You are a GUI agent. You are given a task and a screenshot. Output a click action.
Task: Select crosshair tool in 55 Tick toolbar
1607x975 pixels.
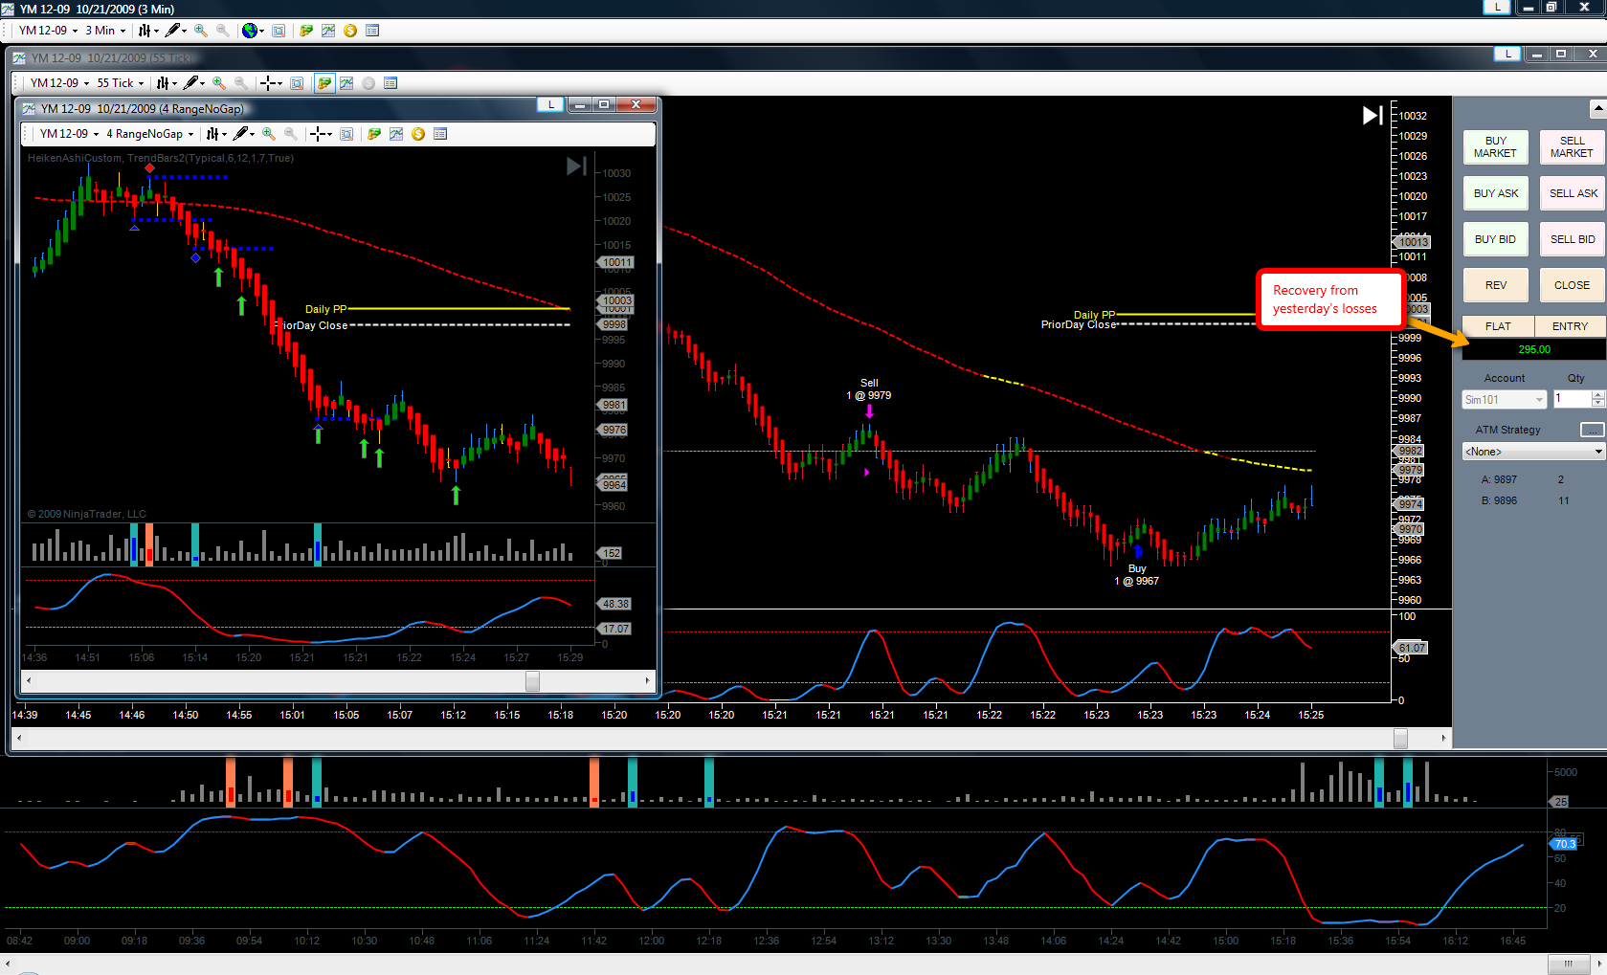[271, 83]
